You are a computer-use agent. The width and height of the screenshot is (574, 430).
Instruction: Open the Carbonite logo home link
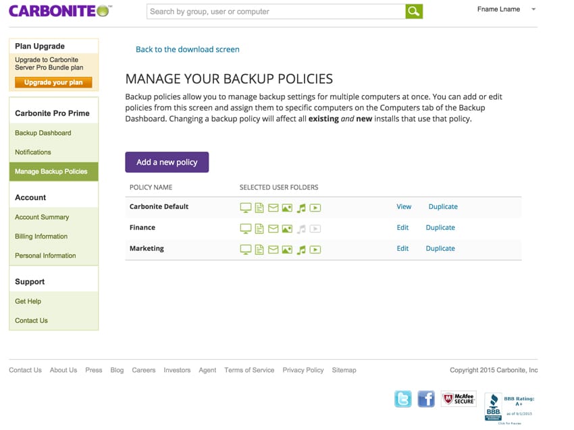point(60,11)
